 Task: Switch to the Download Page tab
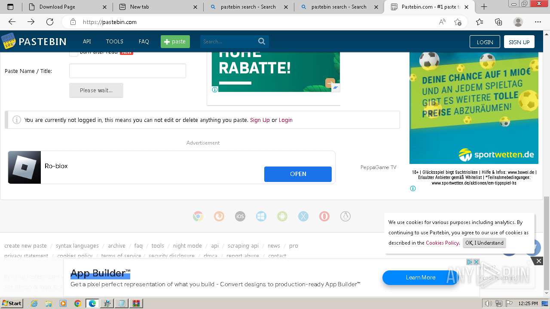68,7
